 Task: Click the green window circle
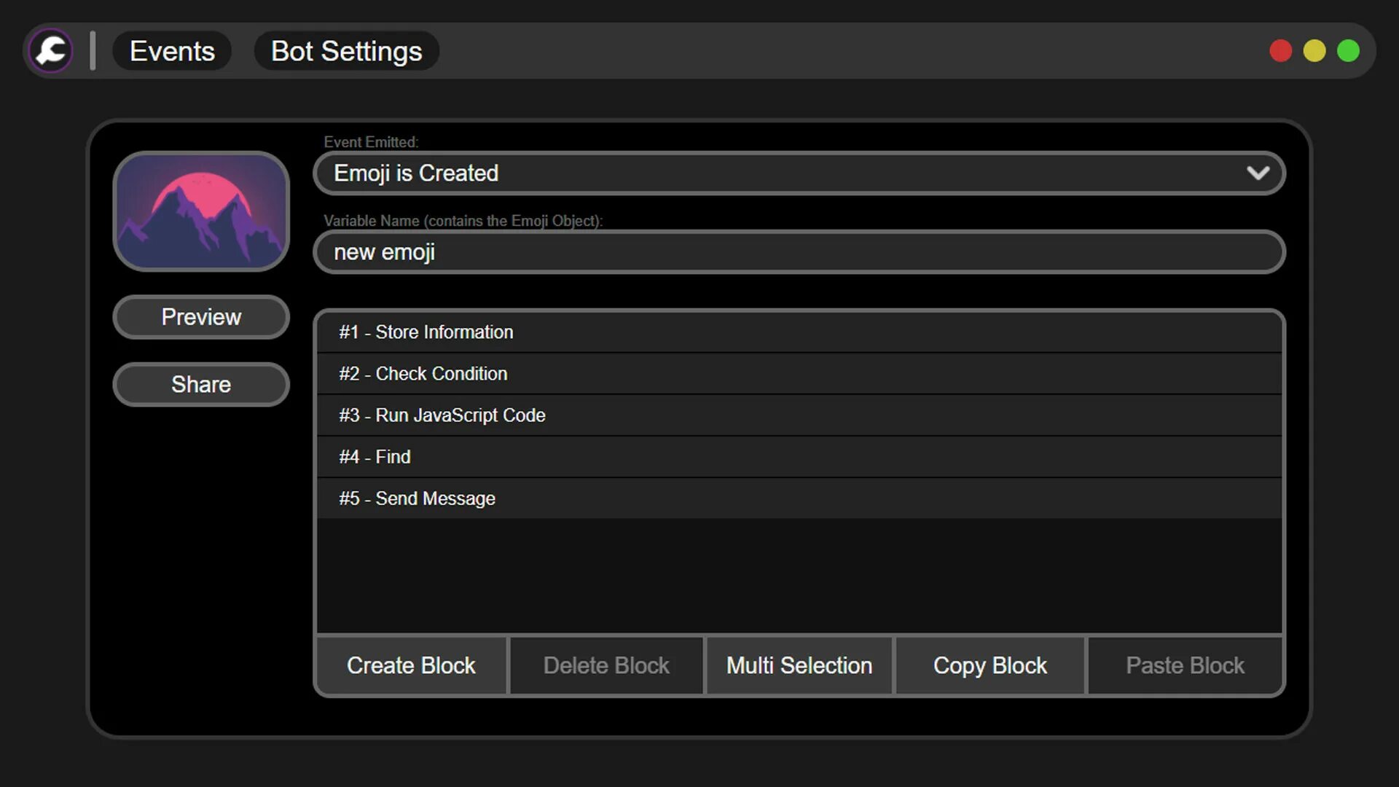click(1348, 51)
